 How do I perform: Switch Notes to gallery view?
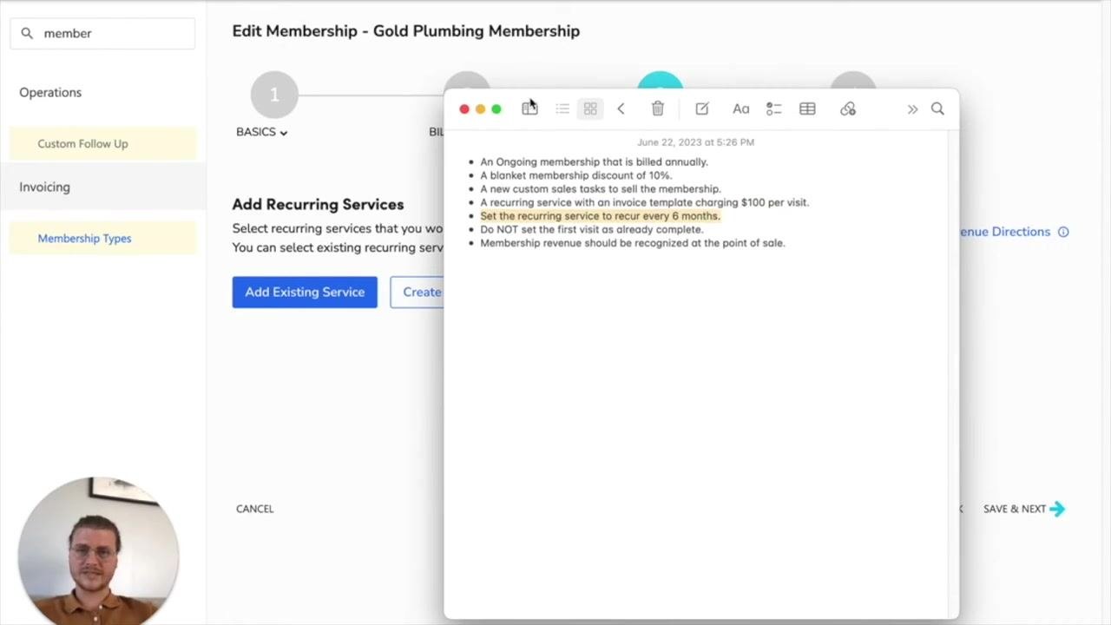590,109
